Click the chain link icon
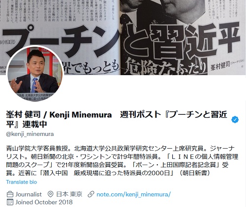This screenshot has height=207, width=246. [91, 194]
